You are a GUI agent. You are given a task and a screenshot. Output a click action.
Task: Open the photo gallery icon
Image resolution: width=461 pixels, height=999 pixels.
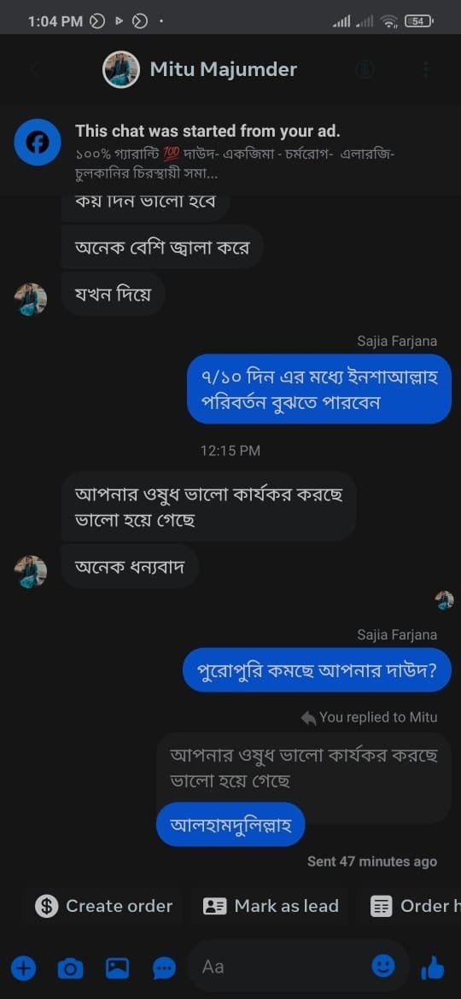[117, 968]
